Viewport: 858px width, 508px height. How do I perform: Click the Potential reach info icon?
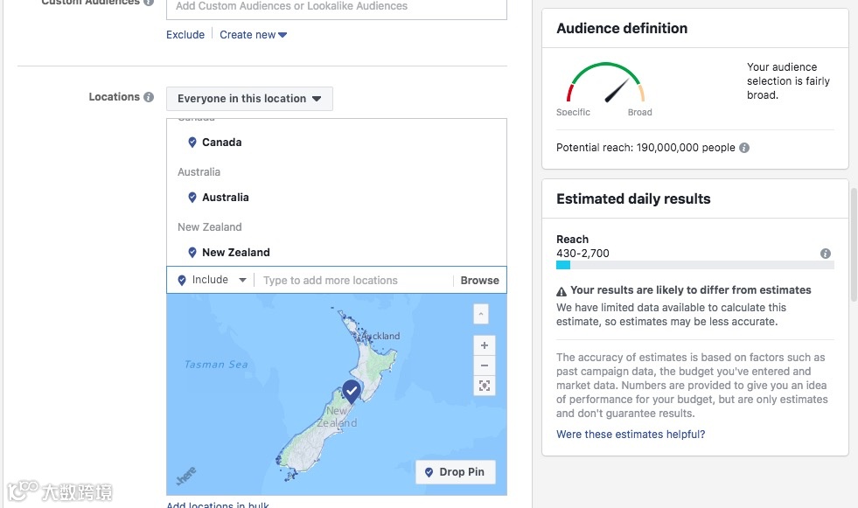click(x=744, y=148)
